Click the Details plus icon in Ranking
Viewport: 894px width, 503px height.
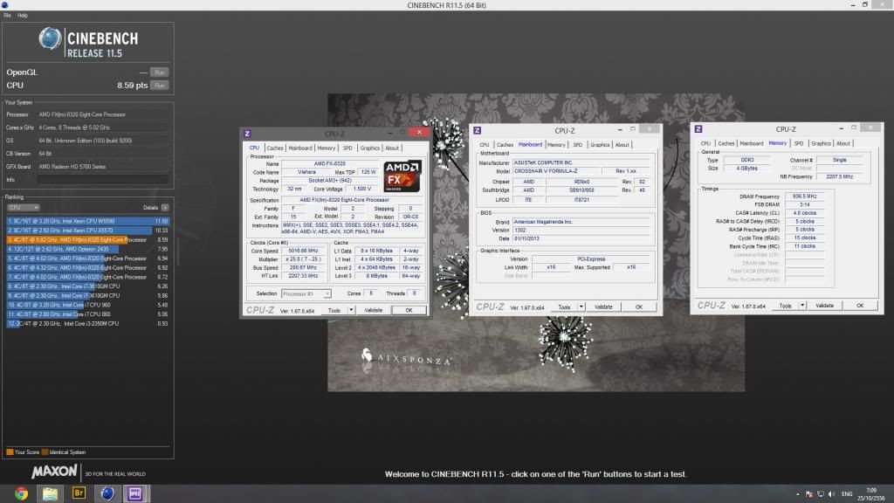[165, 208]
